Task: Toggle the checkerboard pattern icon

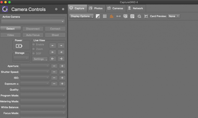Action: [x=132, y=16]
